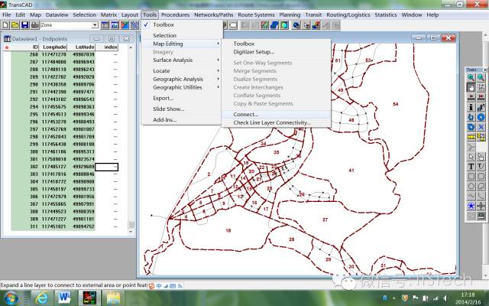The image size is (489, 306).
Task: Click the Save icon in toolbar
Action: click(x=26, y=24)
